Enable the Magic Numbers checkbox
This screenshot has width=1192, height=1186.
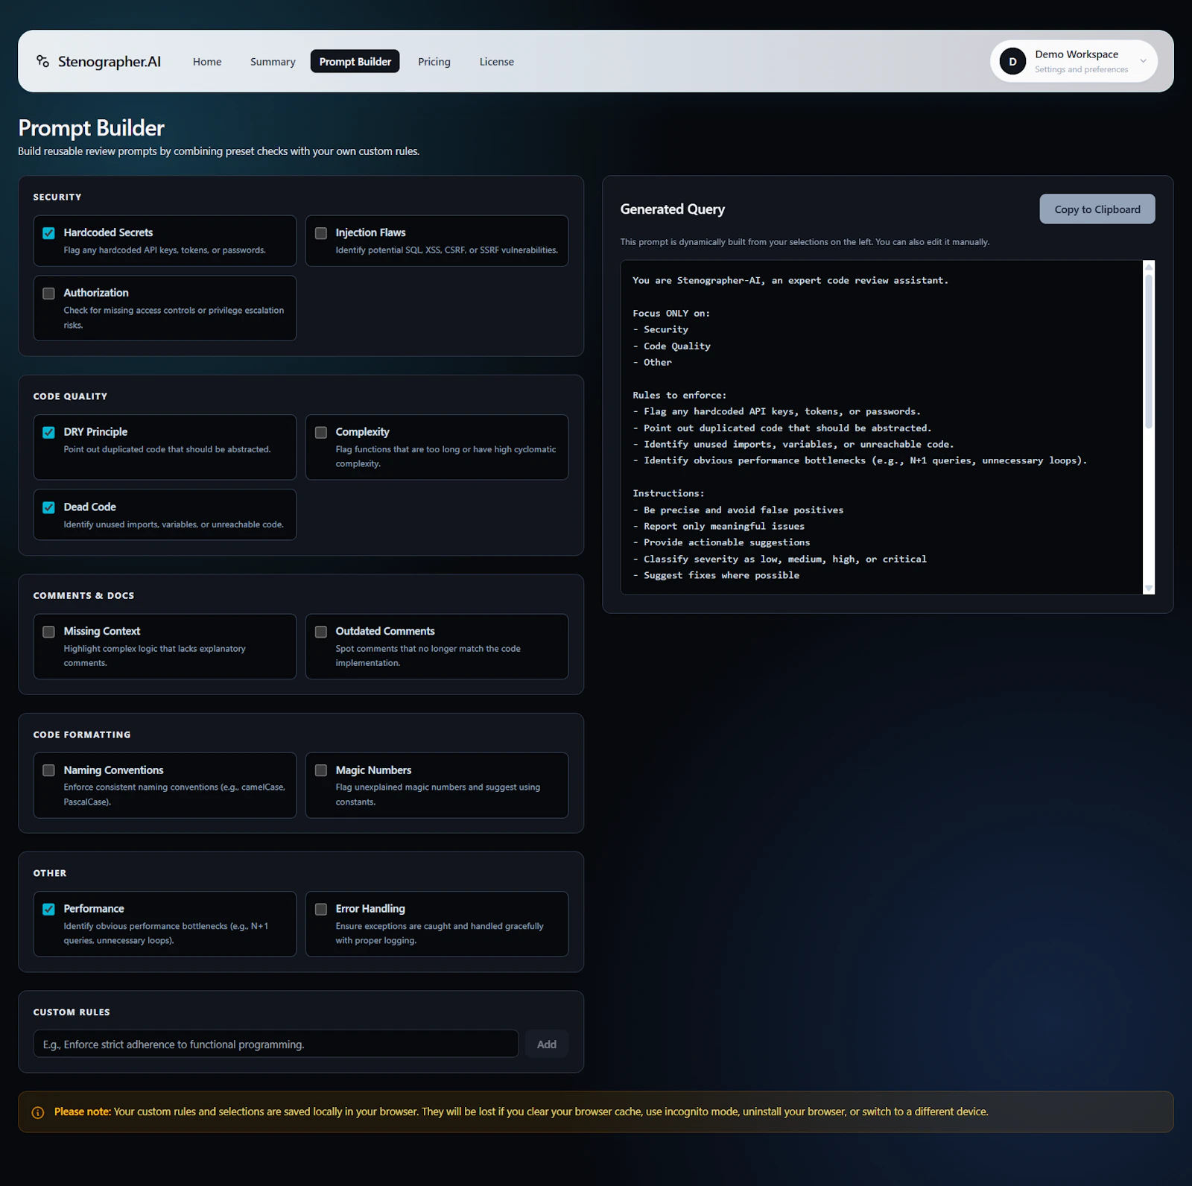[321, 770]
